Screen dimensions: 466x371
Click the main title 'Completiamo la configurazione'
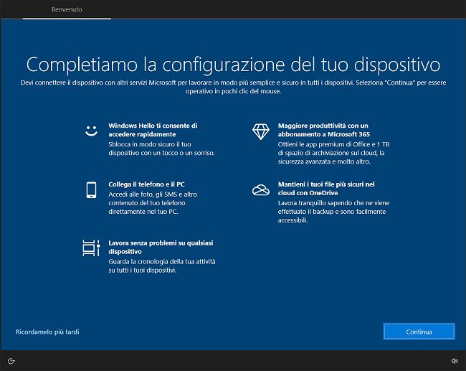(x=233, y=64)
